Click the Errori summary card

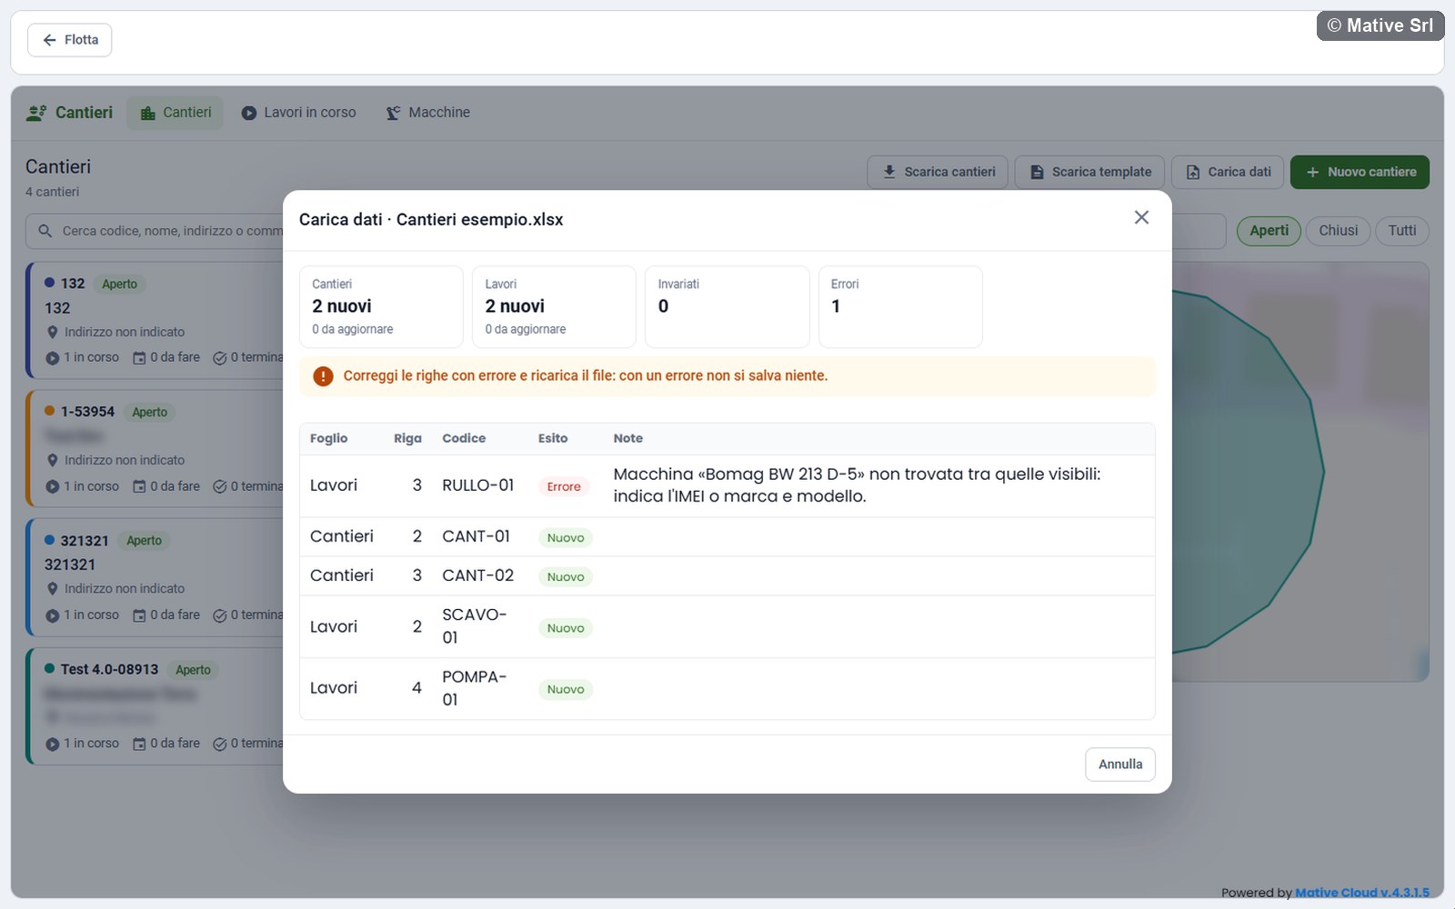coord(900,306)
